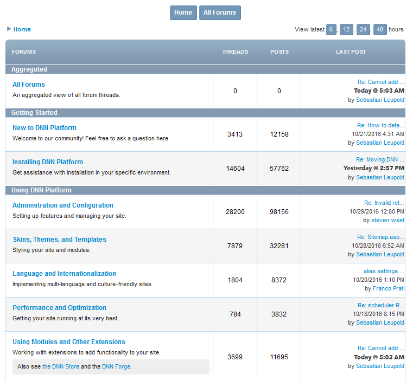This screenshot has width=413, height=381.
Task: Open Franco Prati's profile link
Action: (x=389, y=289)
